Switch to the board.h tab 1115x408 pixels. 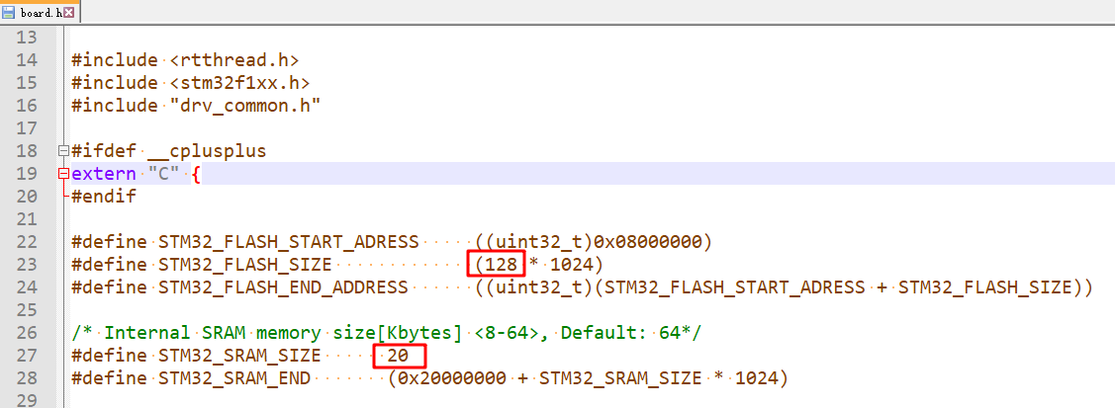[x=40, y=11]
